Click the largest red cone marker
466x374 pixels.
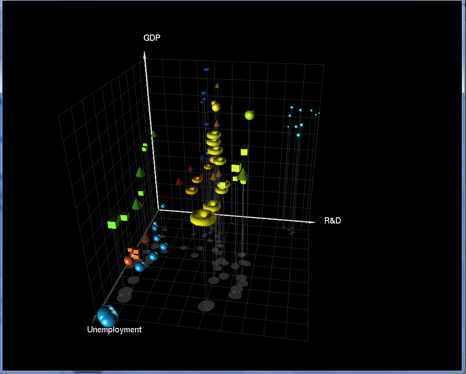pyautogui.click(x=179, y=181)
